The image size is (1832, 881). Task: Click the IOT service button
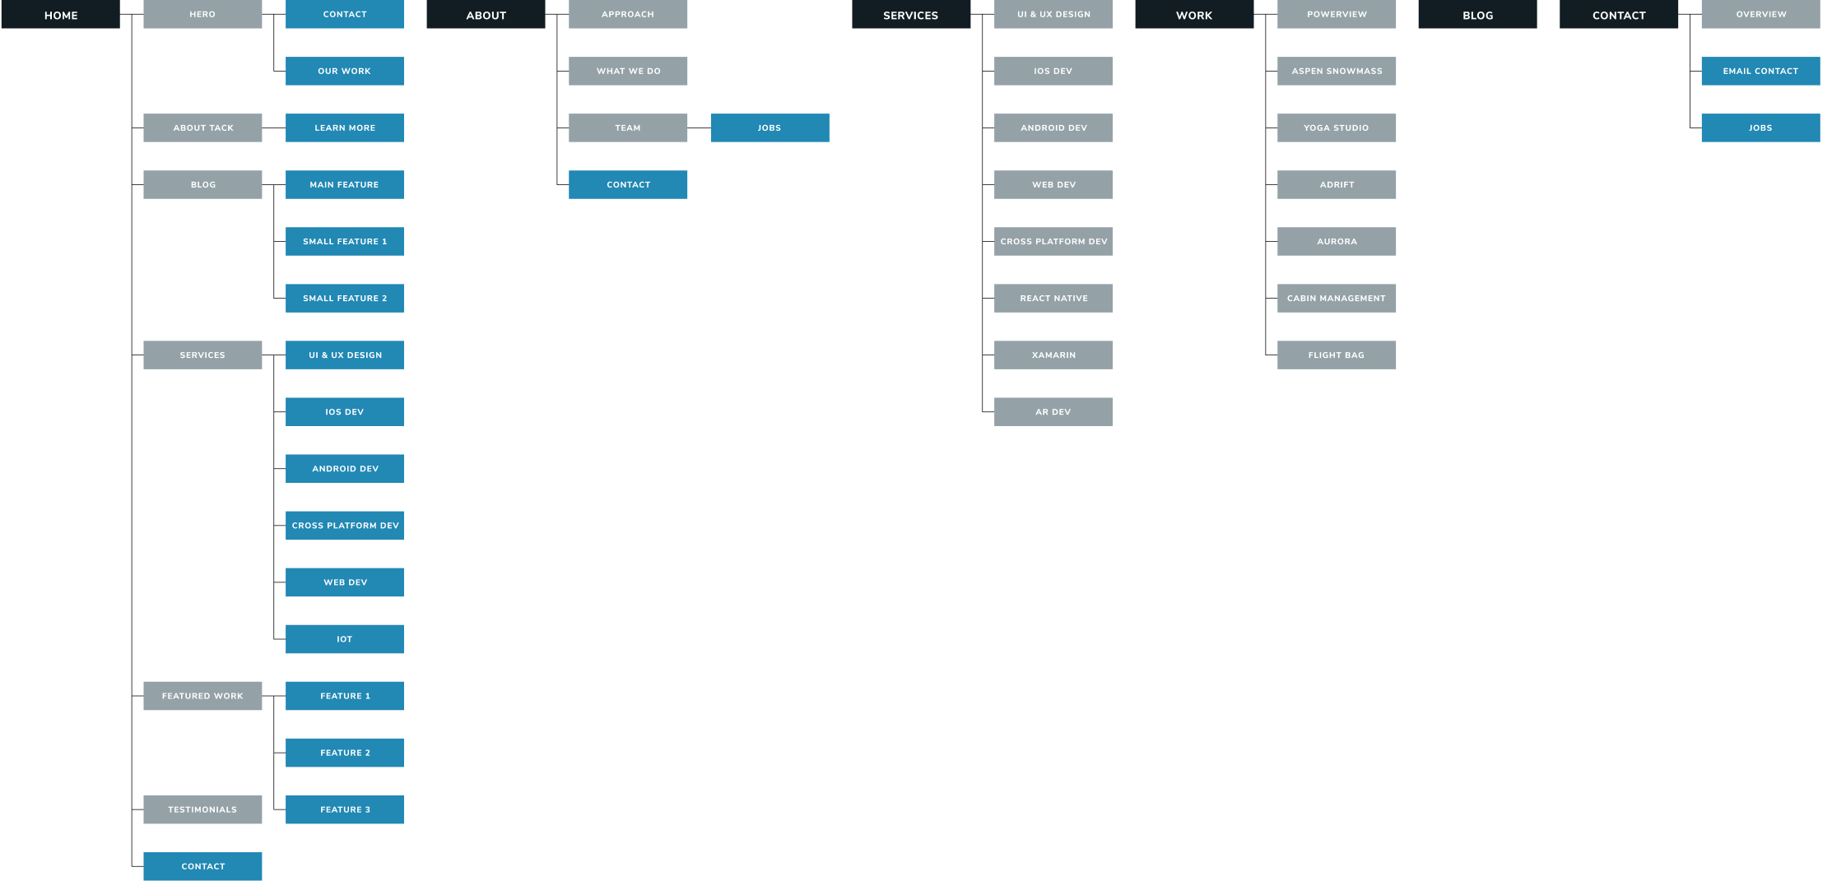coord(345,639)
